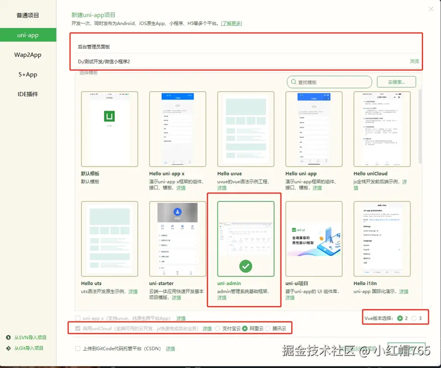Click the 去搜索... button

click(396, 82)
